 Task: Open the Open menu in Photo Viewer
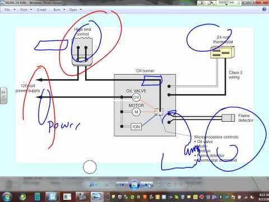point(73,10)
